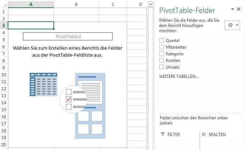
Task: Open the gear tools dropdown in PivotTable-Felder
Action: 232,25
